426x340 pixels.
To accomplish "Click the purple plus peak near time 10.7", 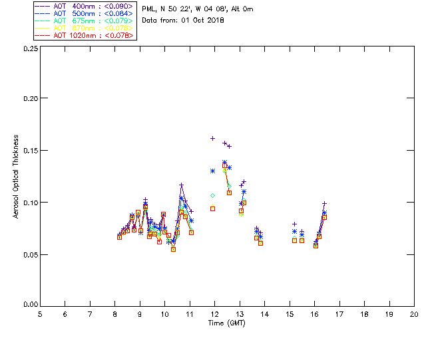I will point(181,185).
